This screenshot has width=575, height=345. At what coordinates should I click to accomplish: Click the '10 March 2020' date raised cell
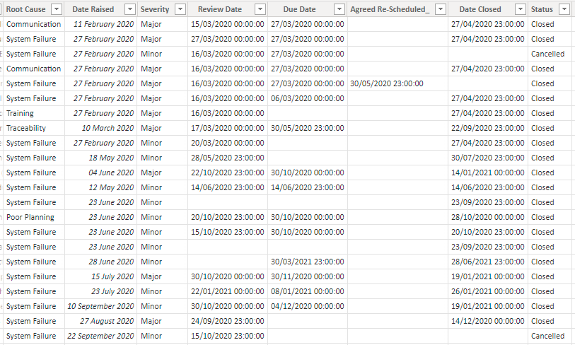tap(101, 128)
